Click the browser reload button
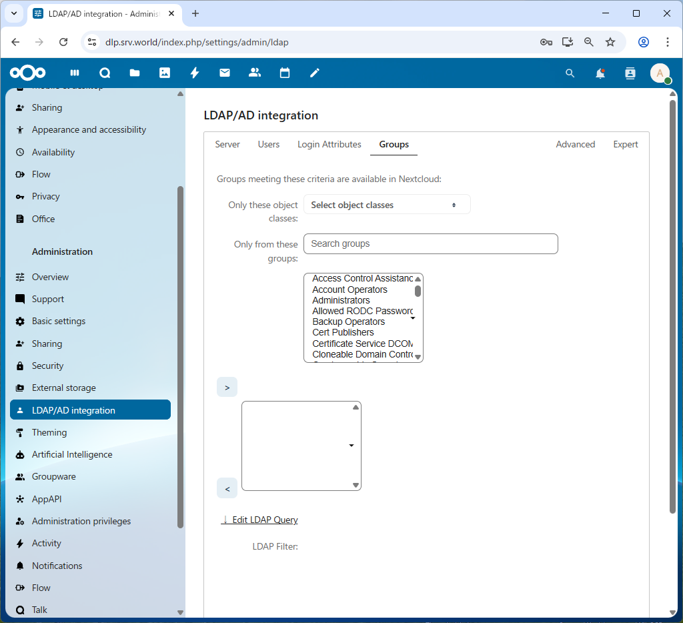Viewport: 683px width, 623px height. (x=63, y=42)
